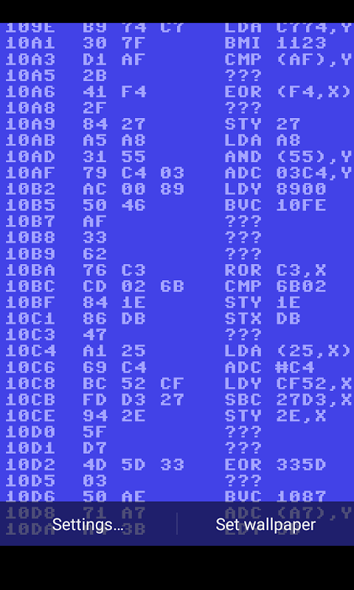Click the BMI 1123 instruction

[x=275, y=44]
